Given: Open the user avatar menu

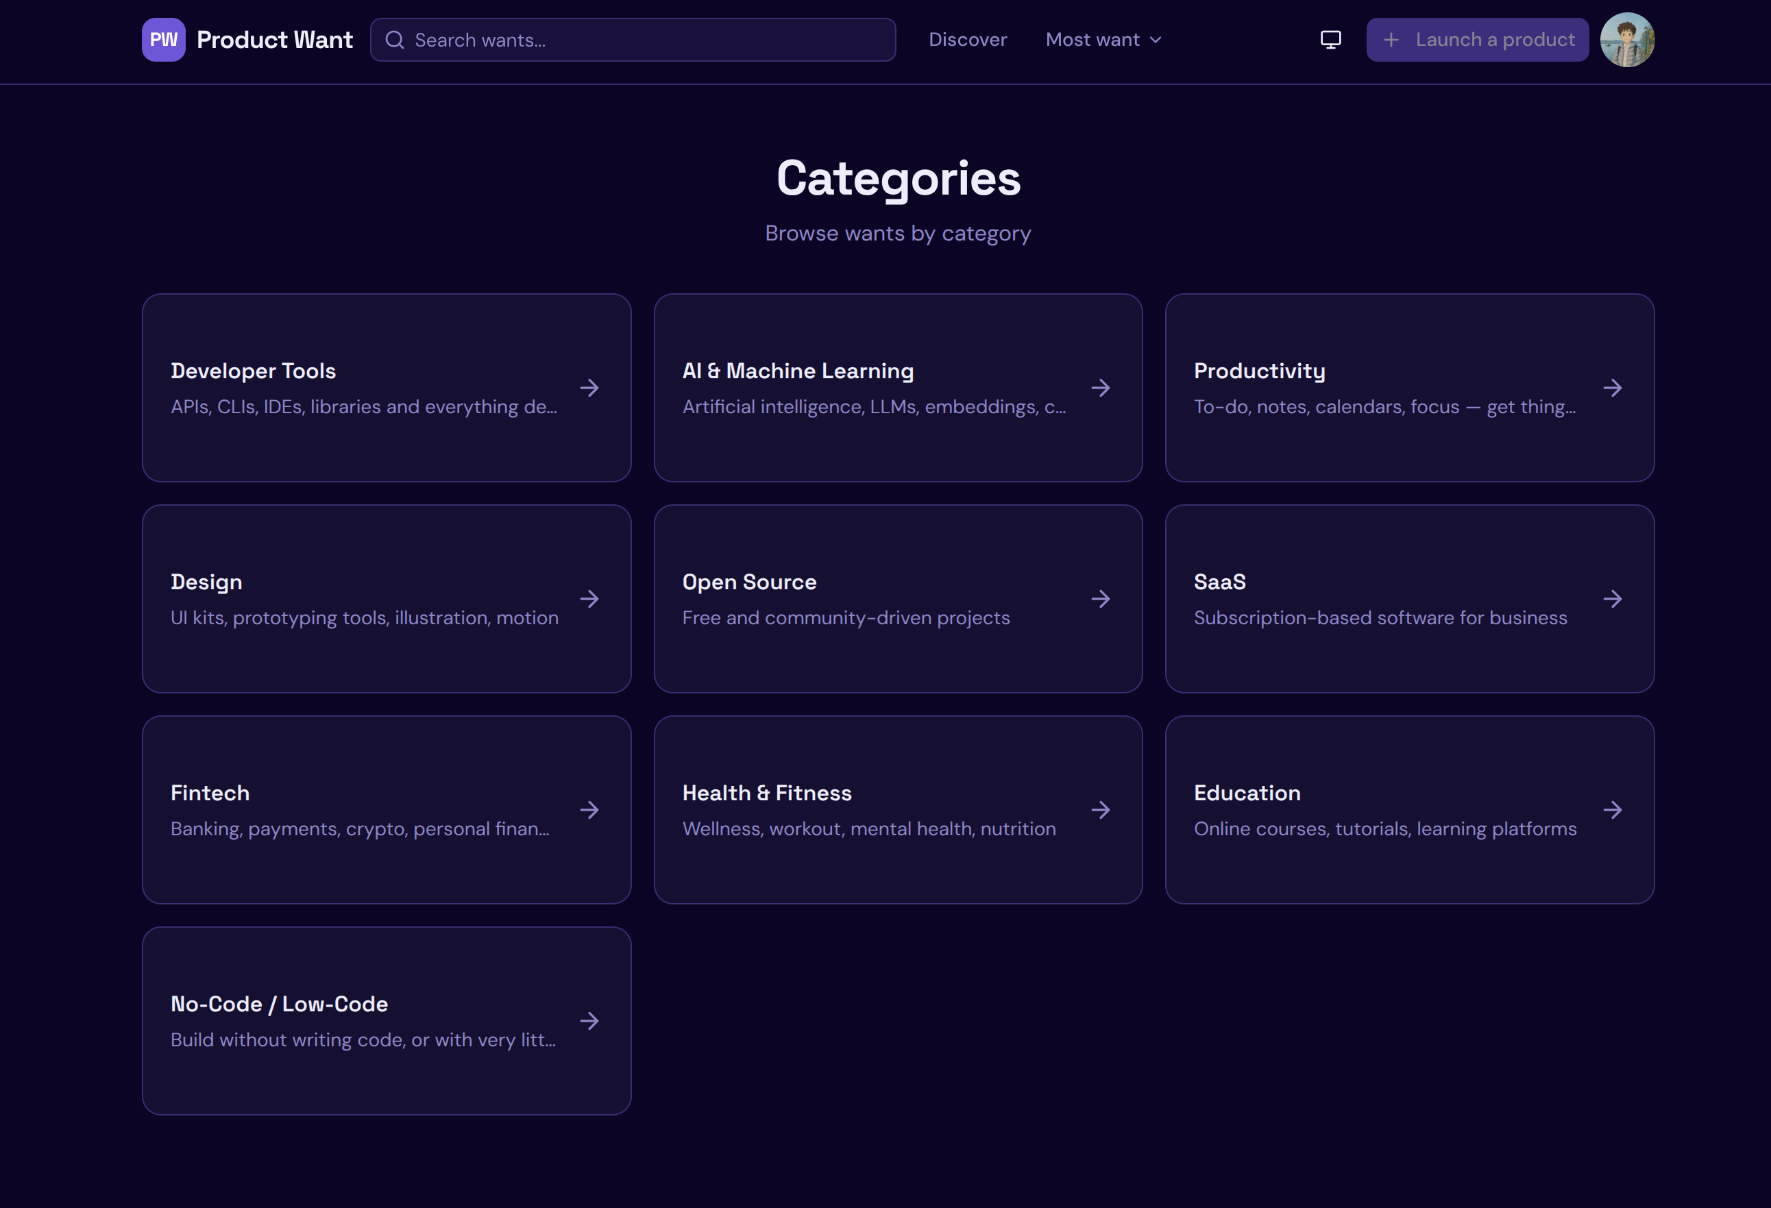Looking at the screenshot, I should point(1627,40).
